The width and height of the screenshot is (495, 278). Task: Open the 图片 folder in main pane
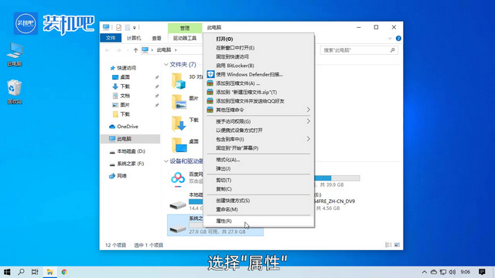(x=179, y=102)
